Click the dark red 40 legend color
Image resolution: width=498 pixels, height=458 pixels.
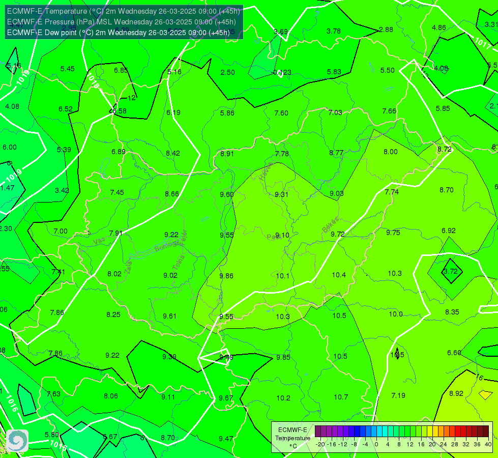(x=486, y=432)
